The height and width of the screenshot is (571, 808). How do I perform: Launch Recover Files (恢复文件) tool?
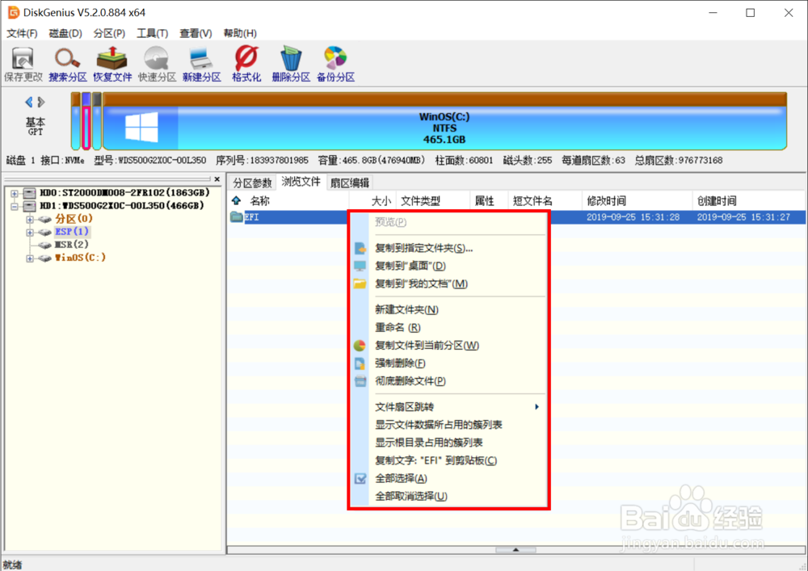click(112, 64)
